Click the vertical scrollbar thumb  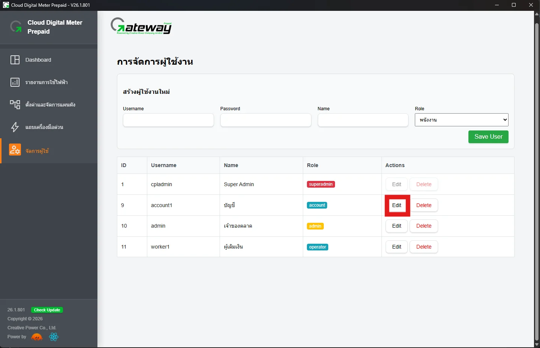coord(537,181)
